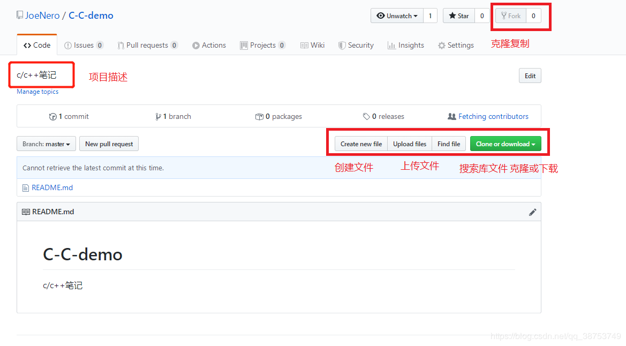Click the C-C-demo heading in README
The height and width of the screenshot is (346, 626).
click(82, 254)
